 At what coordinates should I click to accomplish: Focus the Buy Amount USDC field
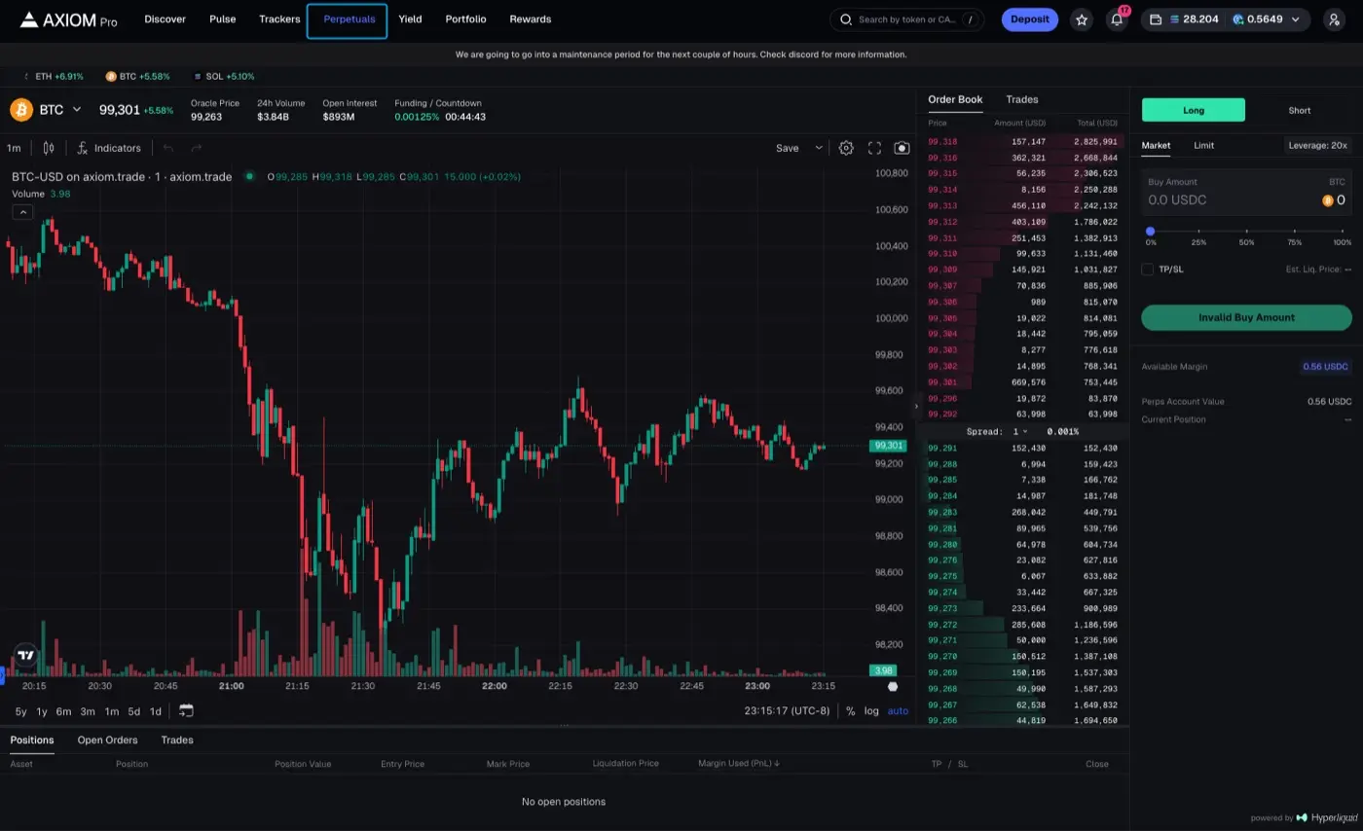click(x=1246, y=193)
